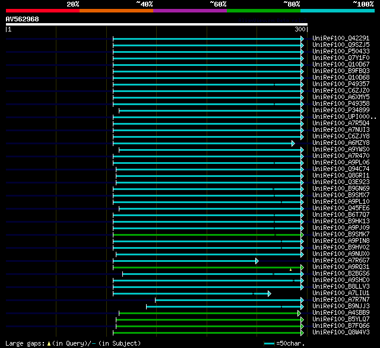Select the UniRef100_B9GN69 label
The image size is (380, 348).
pos(341,189)
